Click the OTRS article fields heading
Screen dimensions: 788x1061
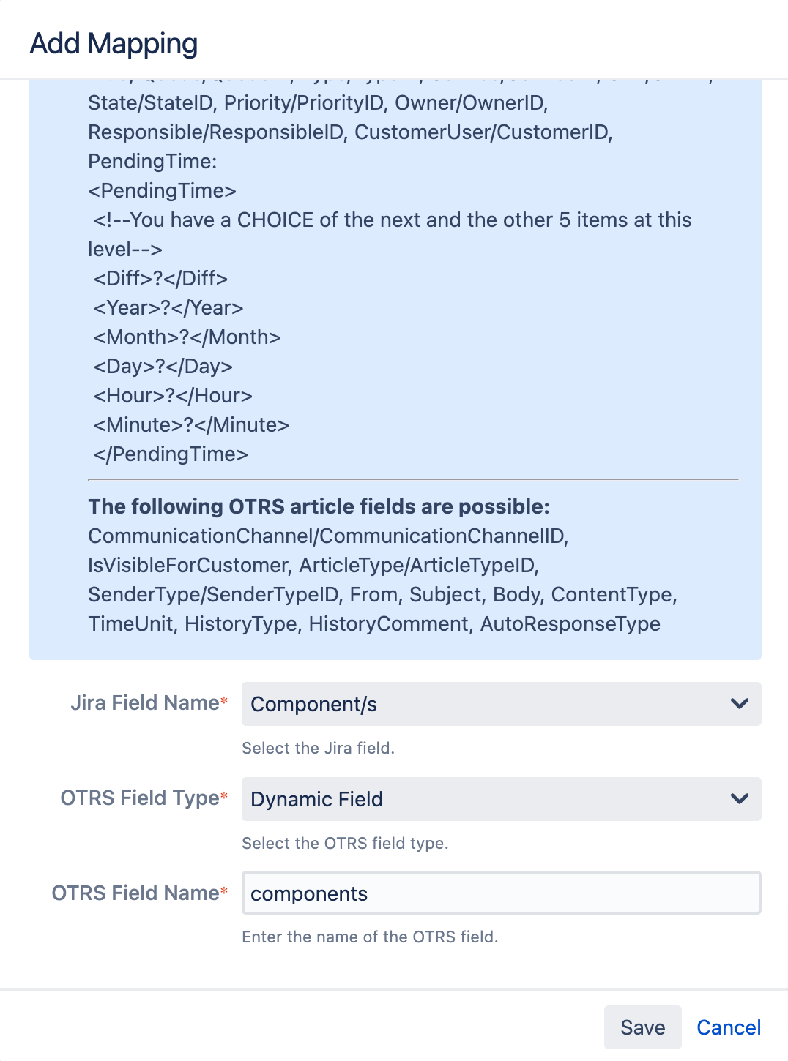point(319,506)
